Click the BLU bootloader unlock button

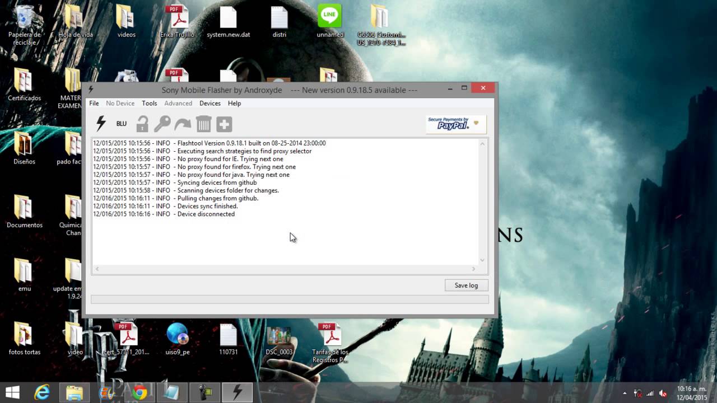click(122, 124)
